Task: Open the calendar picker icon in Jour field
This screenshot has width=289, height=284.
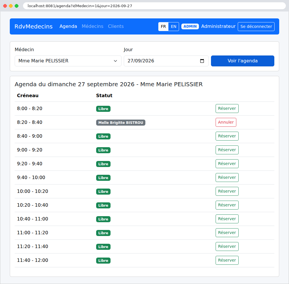Action: pyautogui.click(x=202, y=61)
